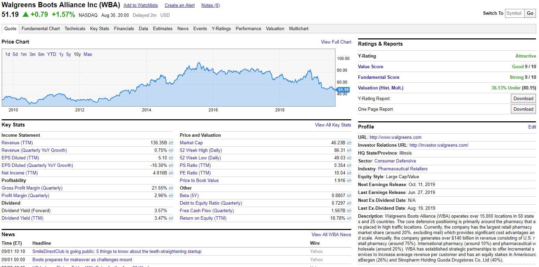The image size is (539, 267).
Task: Set price chart range to 6m
Action: [x=41, y=54]
